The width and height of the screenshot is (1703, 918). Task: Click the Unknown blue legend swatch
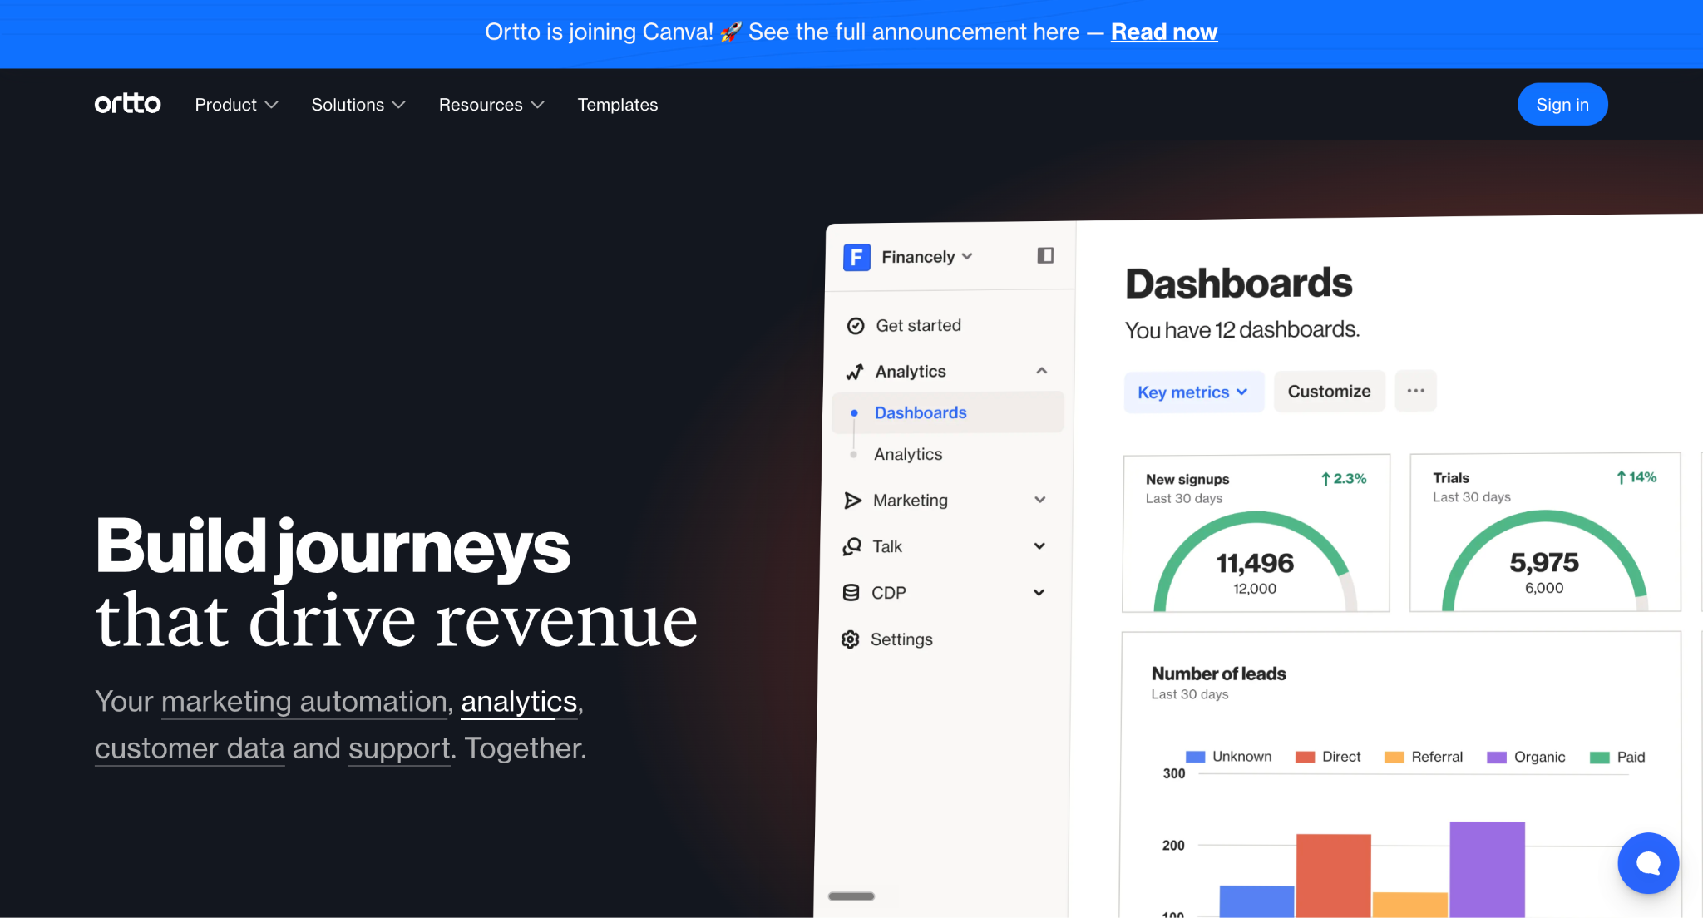click(1195, 757)
